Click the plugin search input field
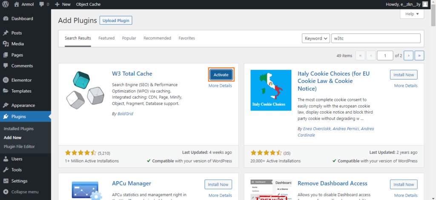Viewport: 436px width, 200px height. click(x=376, y=38)
